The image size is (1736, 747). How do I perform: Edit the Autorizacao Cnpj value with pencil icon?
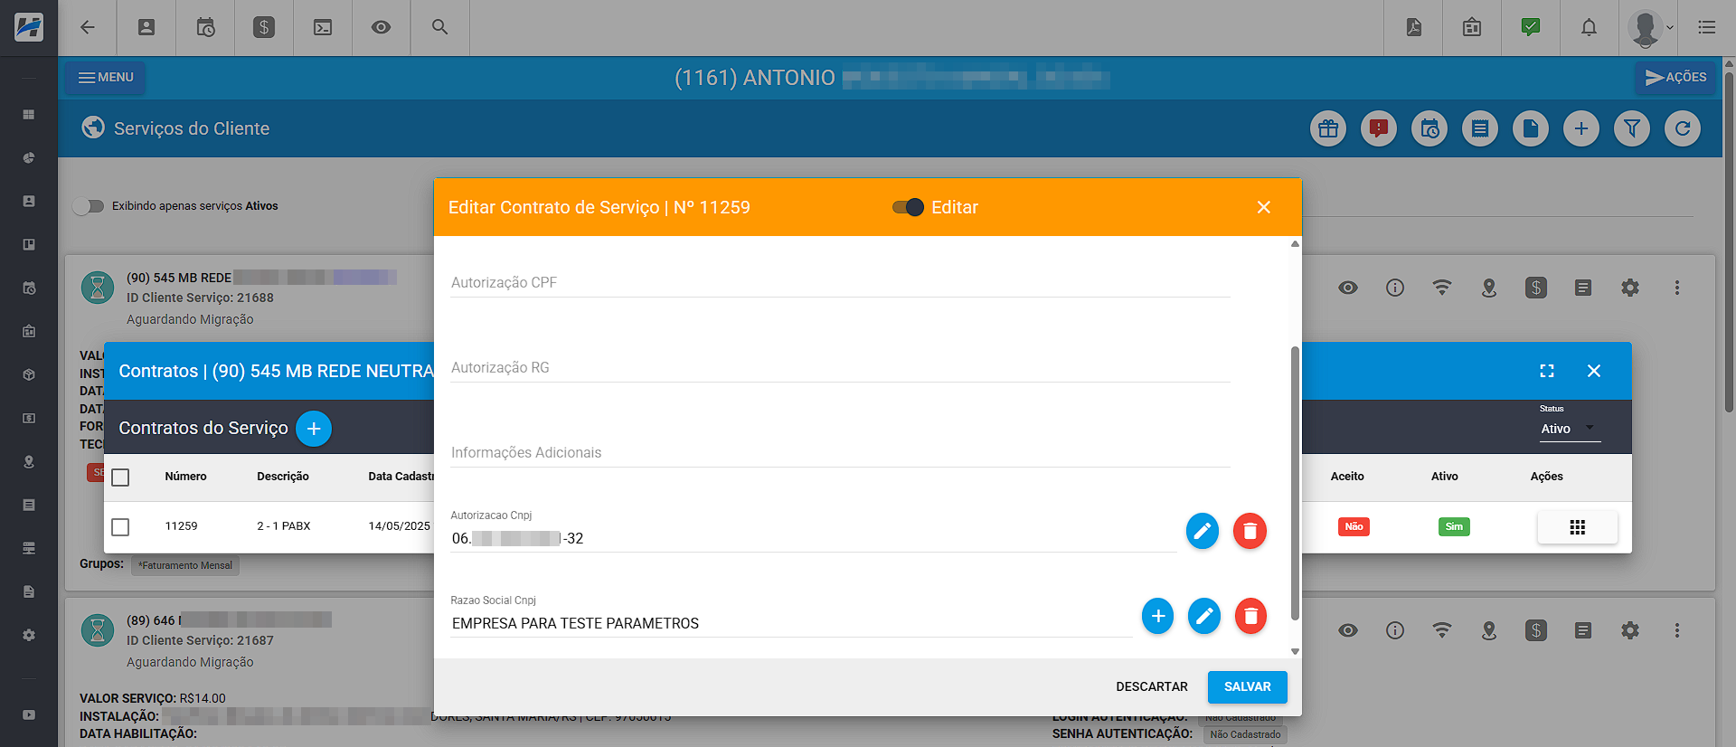[1202, 531]
